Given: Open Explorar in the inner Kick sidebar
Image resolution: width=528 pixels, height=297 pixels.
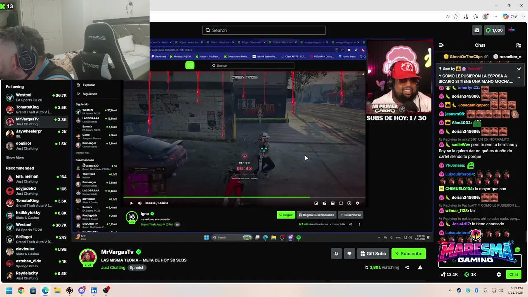Looking at the screenshot, I should coord(89,85).
